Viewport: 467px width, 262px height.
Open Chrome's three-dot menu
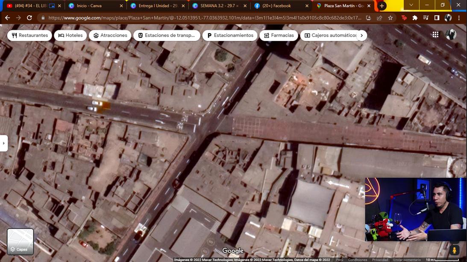pyautogui.click(x=459, y=18)
